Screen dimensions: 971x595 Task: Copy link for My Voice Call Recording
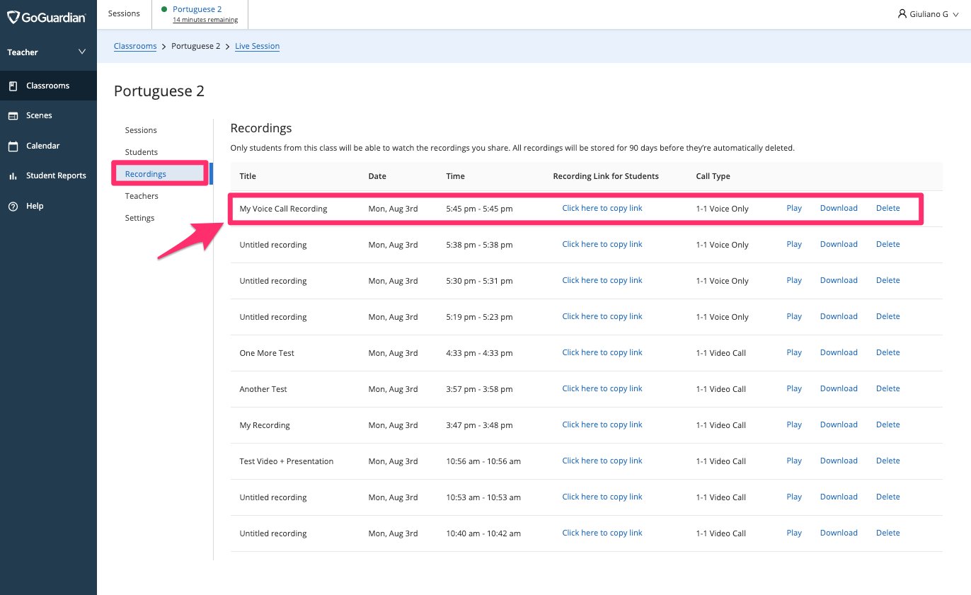(x=602, y=208)
